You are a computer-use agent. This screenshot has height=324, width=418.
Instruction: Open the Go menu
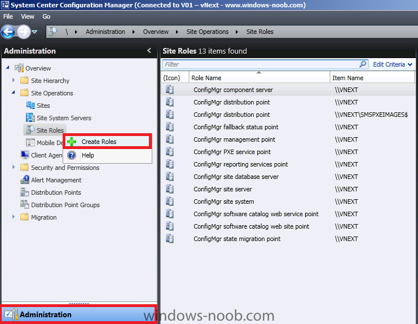pos(46,16)
